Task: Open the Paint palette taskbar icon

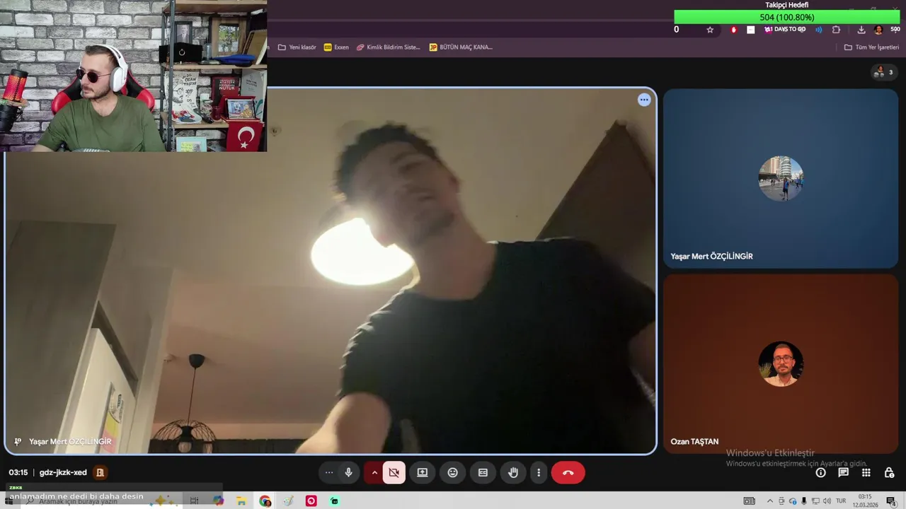Action: [288, 501]
